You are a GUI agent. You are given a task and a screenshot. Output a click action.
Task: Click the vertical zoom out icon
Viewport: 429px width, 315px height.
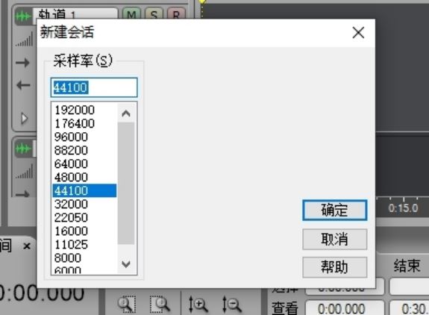pos(231,304)
